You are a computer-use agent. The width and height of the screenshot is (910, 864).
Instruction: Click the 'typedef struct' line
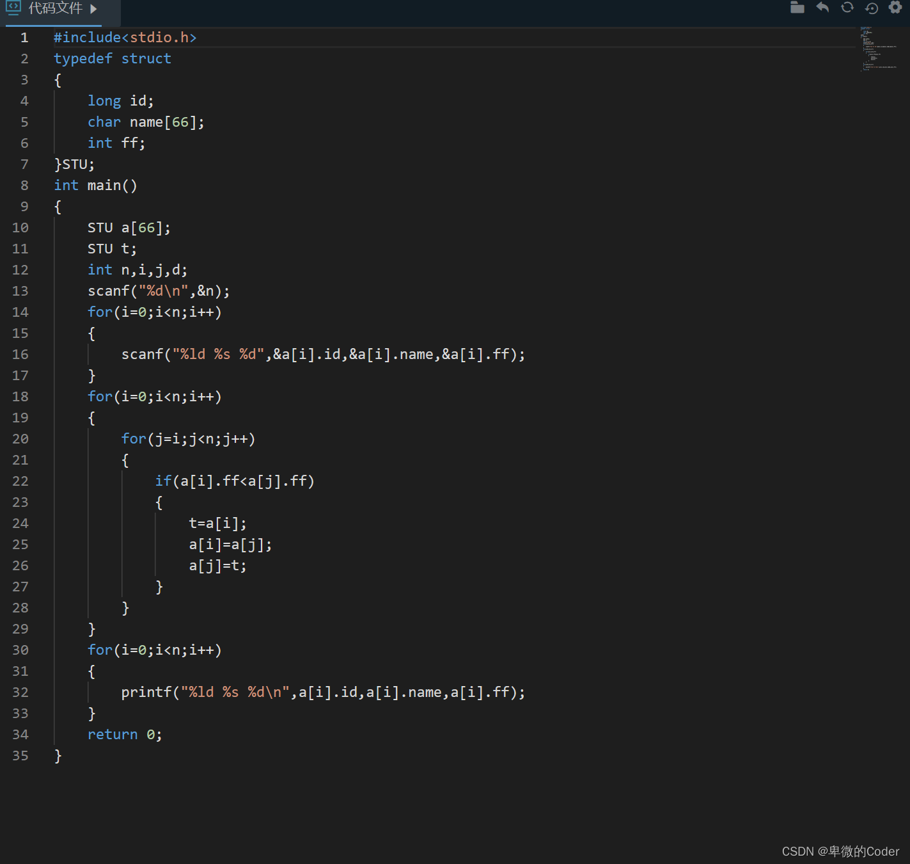click(x=113, y=59)
